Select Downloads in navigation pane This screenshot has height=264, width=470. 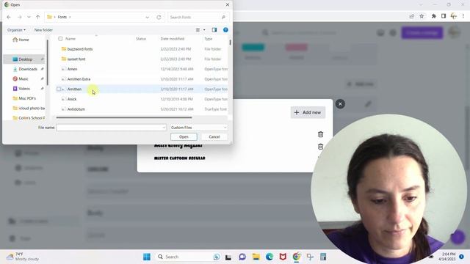click(25, 69)
